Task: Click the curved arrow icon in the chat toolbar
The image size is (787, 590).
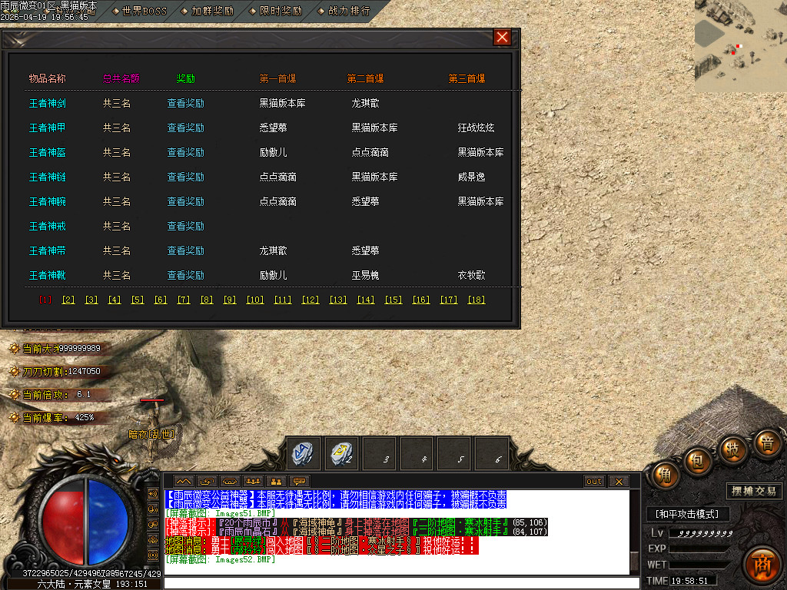Action: 206,482
